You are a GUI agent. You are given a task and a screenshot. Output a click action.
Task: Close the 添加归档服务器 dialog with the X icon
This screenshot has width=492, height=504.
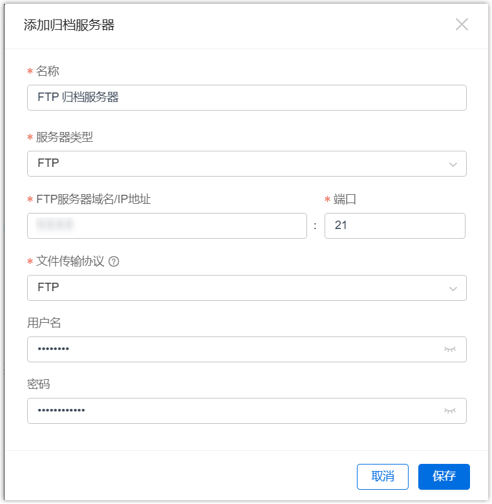tap(462, 25)
